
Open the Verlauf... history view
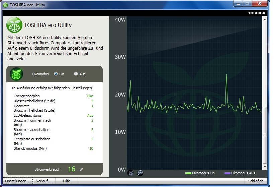click(x=44, y=181)
